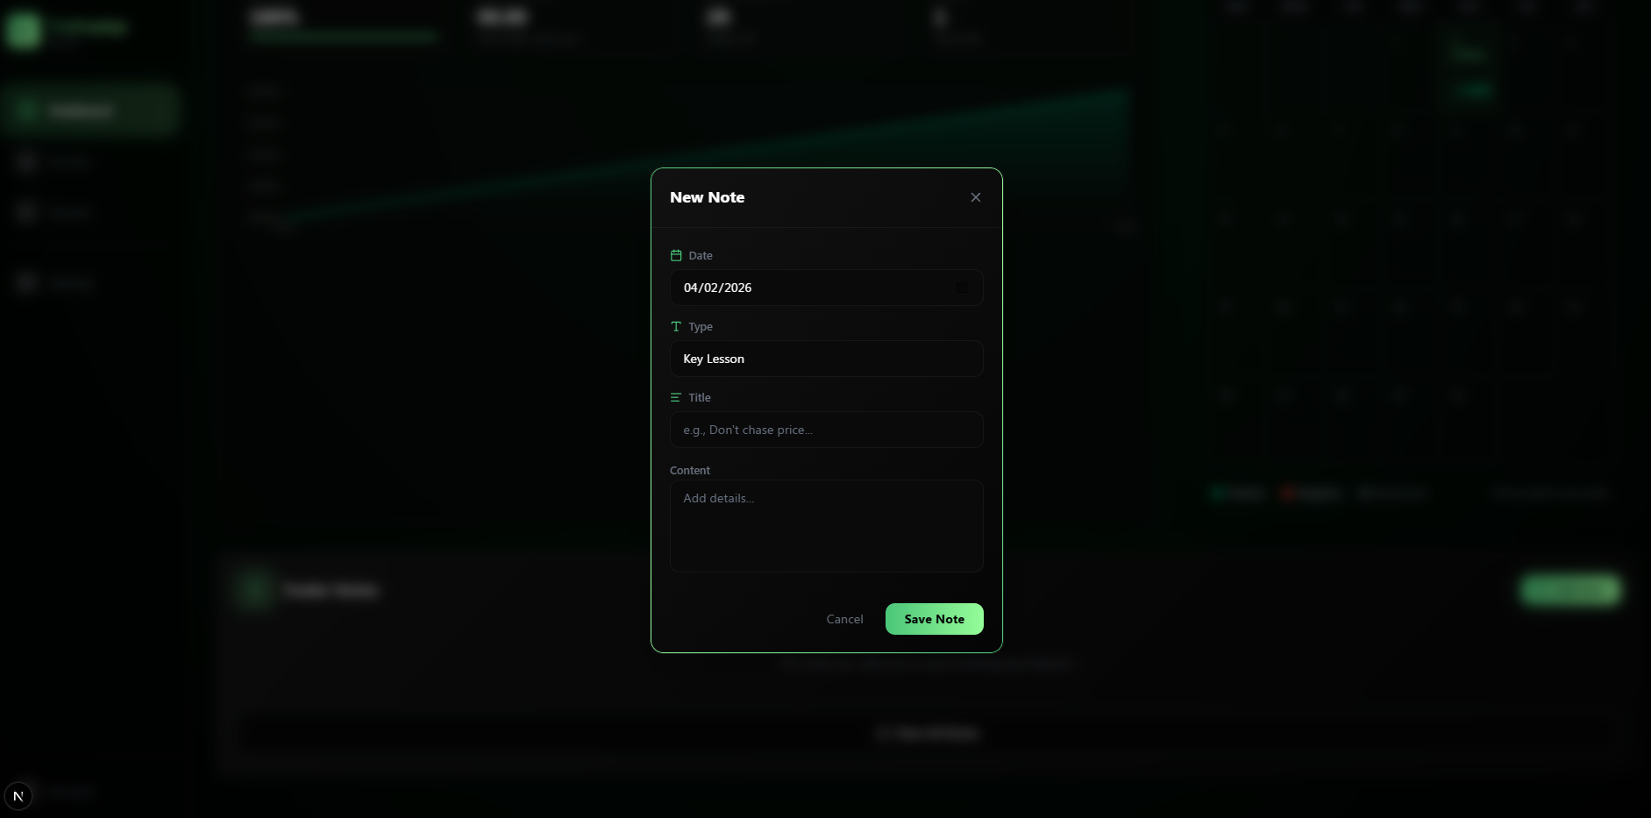Viewport: 1651px width, 818px height.
Task: Select the year "2026" in date field
Action: (737, 288)
